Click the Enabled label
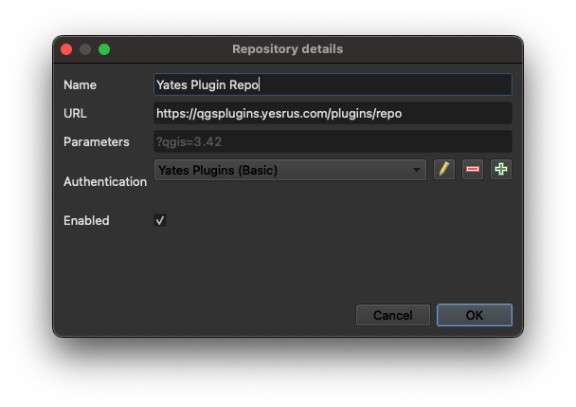Screen dimensions: 576x407 [86, 220]
